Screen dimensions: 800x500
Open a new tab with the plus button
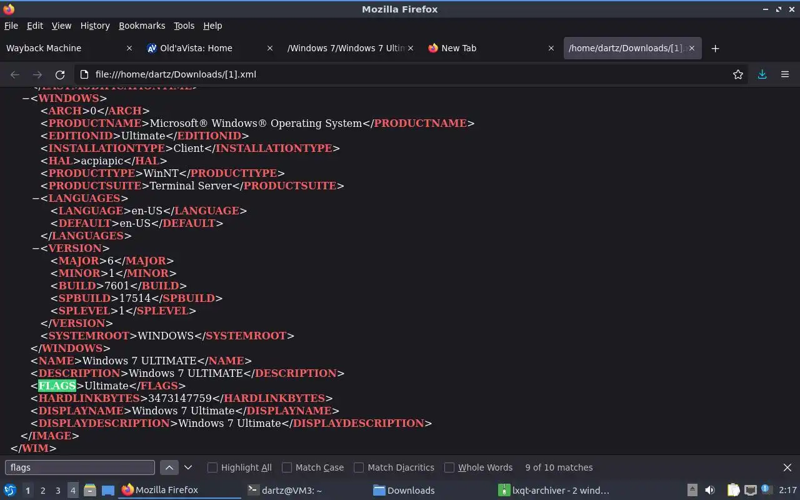pos(716,48)
